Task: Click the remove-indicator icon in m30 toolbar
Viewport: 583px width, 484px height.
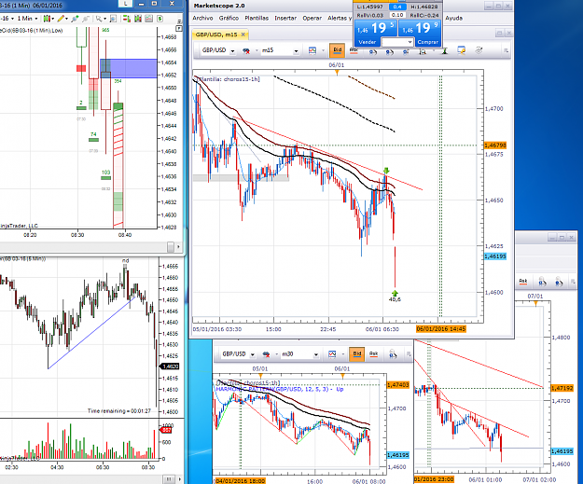Action: click(x=266, y=354)
